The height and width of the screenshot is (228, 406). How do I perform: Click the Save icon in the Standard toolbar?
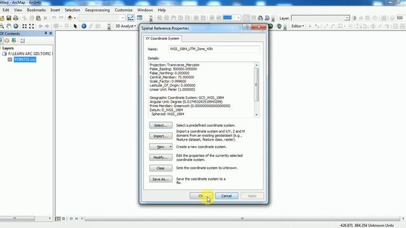coord(9,18)
